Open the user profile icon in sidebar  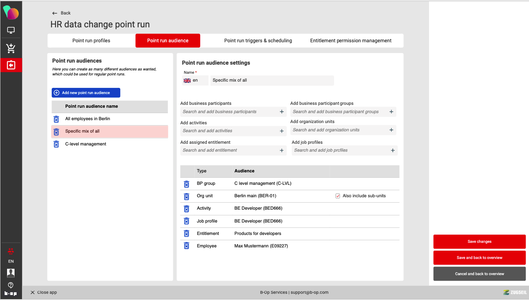11,273
